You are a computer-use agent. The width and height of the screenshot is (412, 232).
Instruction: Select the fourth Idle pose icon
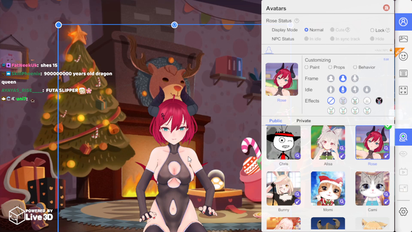[x=367, y=90]
